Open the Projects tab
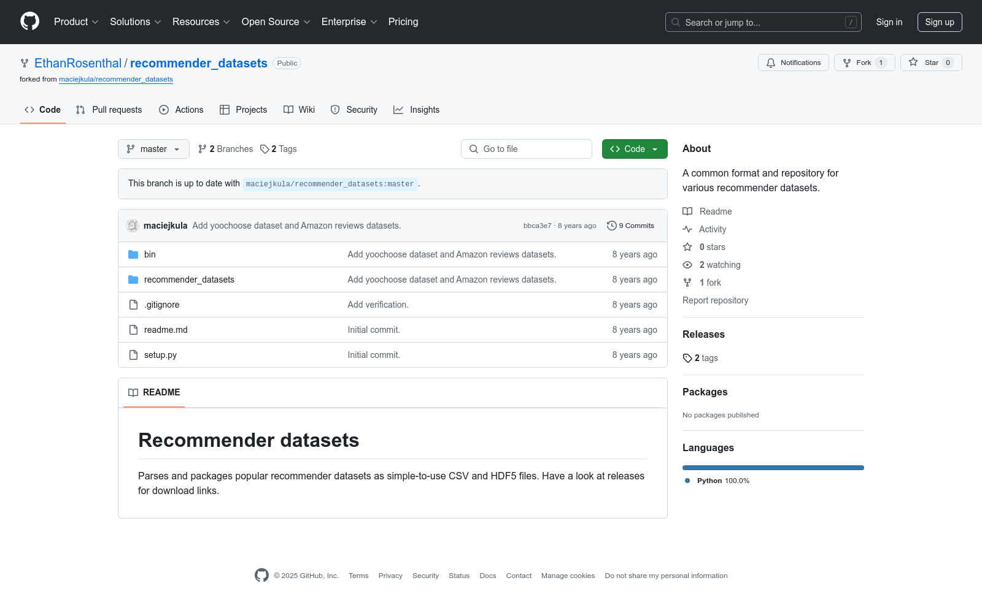982x613 pixels. (x=244, y=110)
